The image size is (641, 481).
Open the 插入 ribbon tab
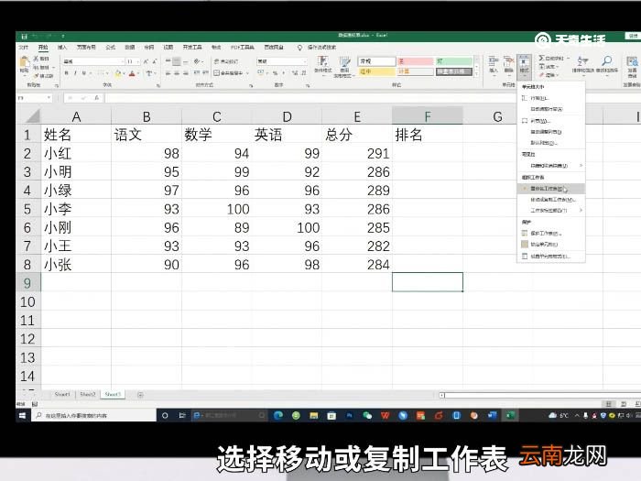[61, 48]
